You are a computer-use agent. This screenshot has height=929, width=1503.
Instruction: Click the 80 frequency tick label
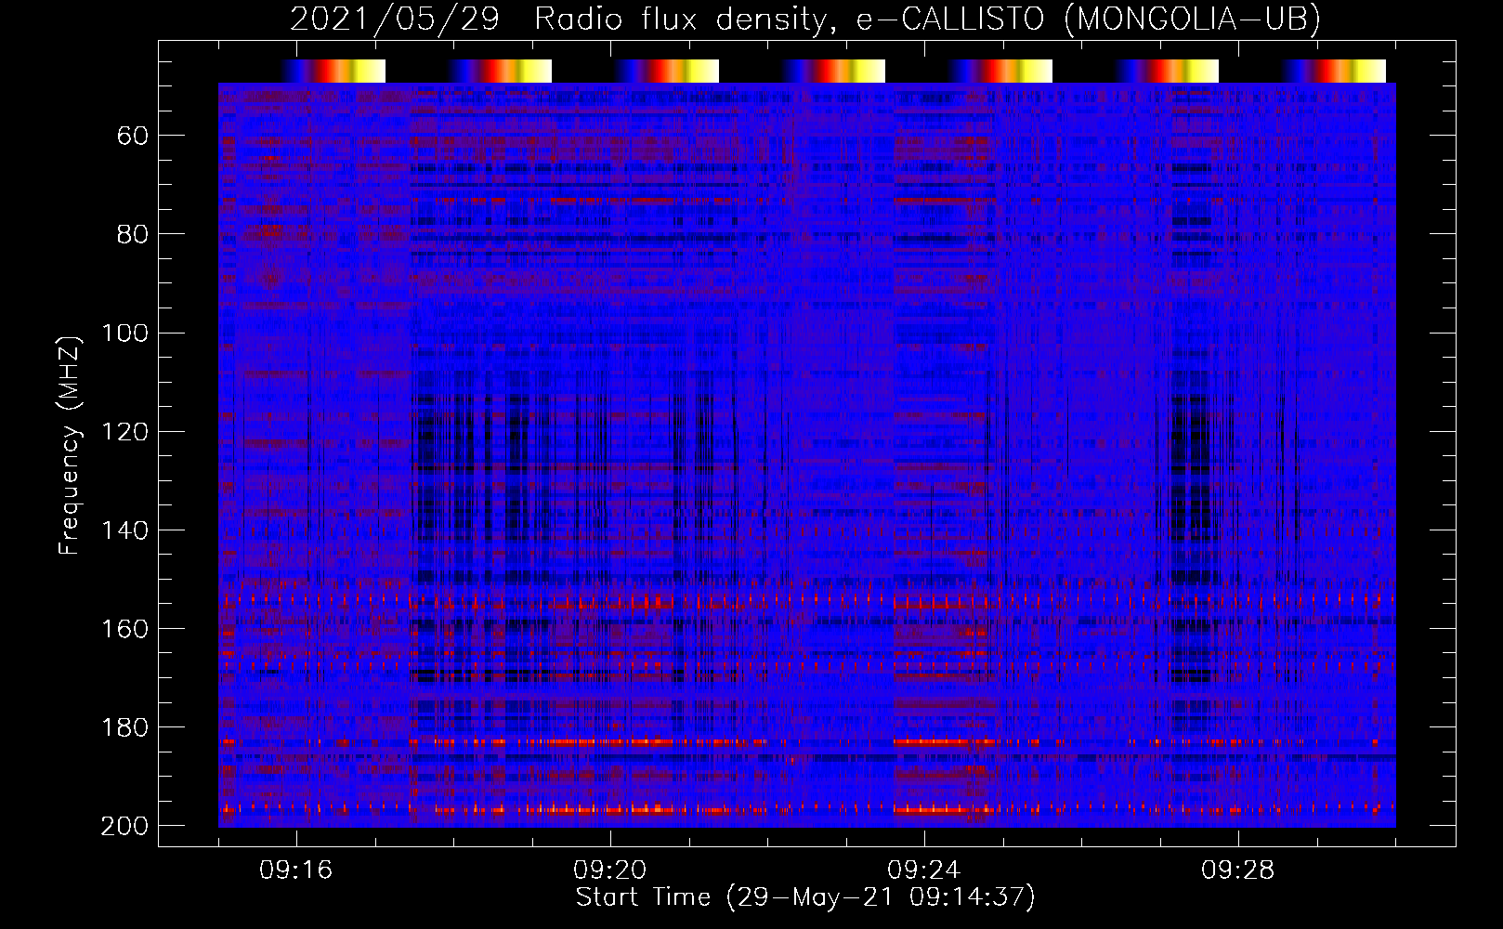click(132, 235)
